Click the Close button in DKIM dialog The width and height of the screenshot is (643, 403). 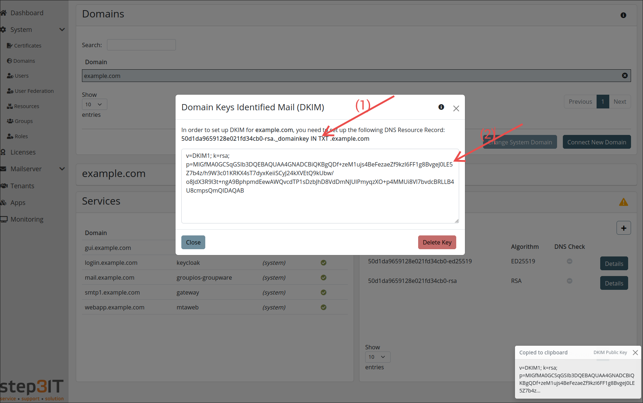click(193, 242)
